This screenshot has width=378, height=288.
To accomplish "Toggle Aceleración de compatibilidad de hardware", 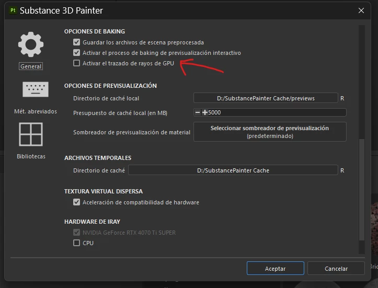I will tap(77, 202).
